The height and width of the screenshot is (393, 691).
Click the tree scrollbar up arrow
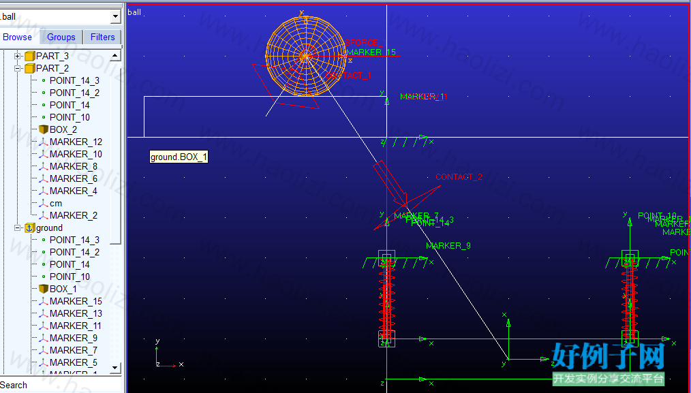pyautogui.click(x=115, y=56)
